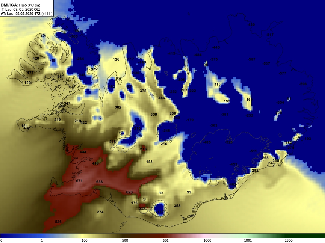Click the 159 value label
This screenshot has height=243, width=325.
coord(27,83)
